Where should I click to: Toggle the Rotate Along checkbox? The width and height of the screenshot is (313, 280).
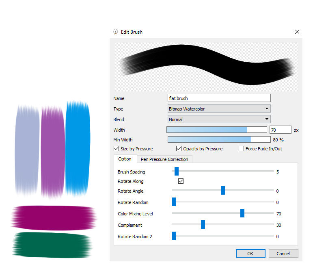(181, 181)
